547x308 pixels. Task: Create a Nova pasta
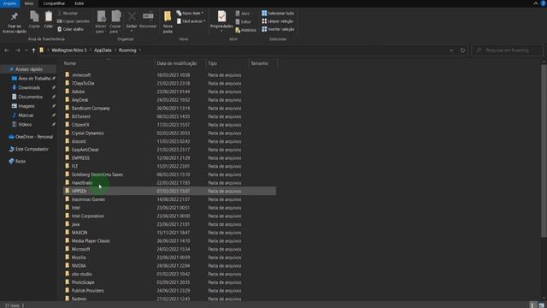[168, 22]
